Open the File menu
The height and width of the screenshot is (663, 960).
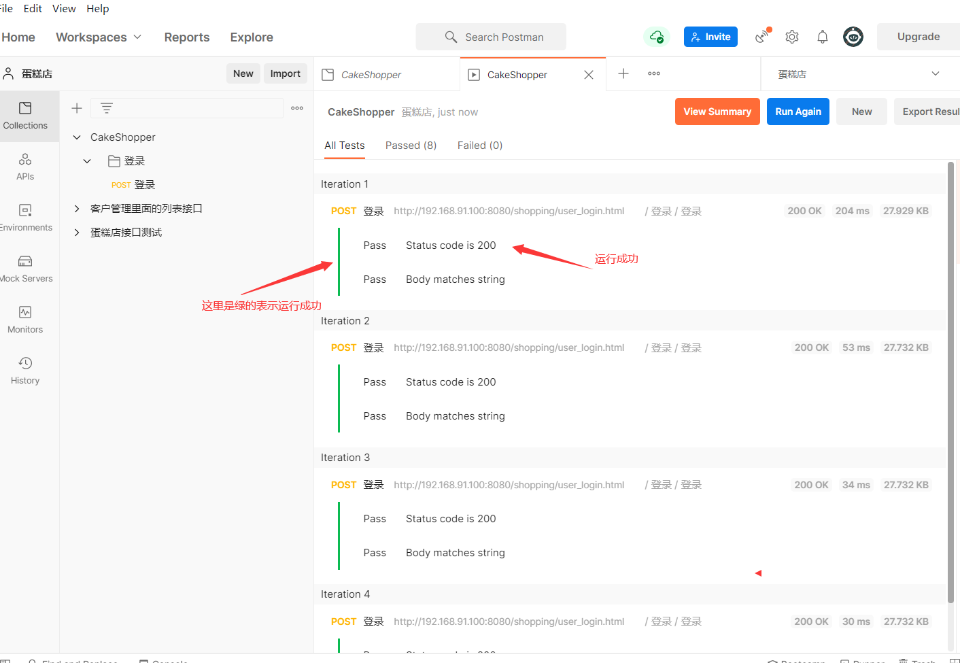[7, 9]
